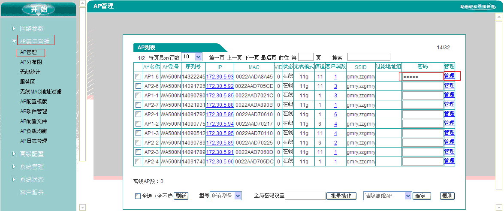
Task: Click the 批量操作 button
Action: click(341, 196)
